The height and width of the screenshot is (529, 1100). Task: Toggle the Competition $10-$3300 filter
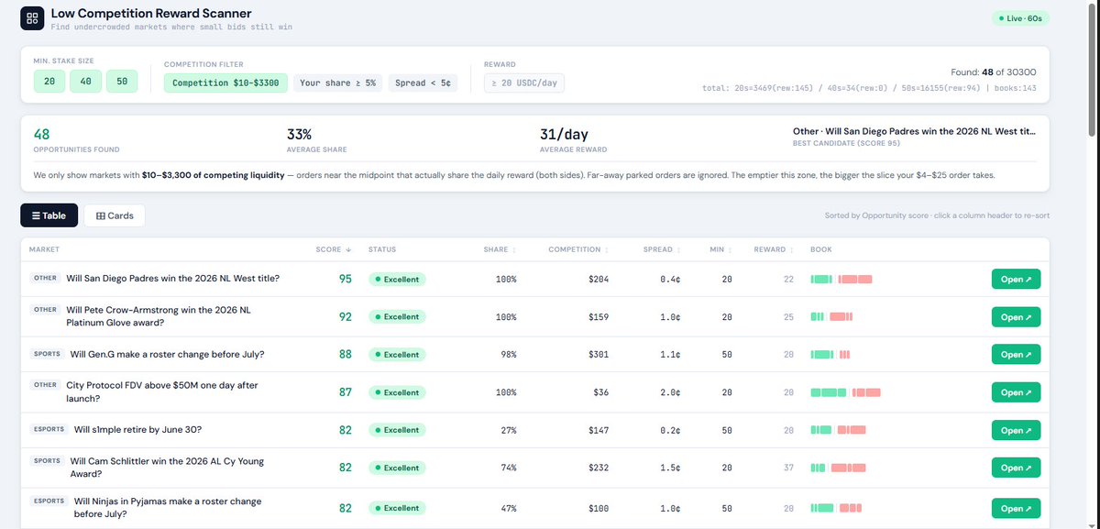[x=225, y=83]
